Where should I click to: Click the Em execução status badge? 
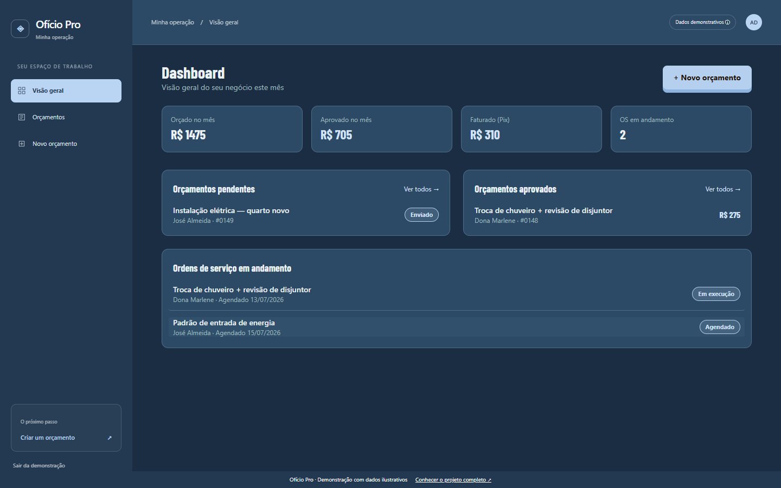716,294
